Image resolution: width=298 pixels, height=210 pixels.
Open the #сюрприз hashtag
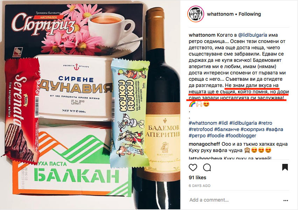click(x=252, y=129)
